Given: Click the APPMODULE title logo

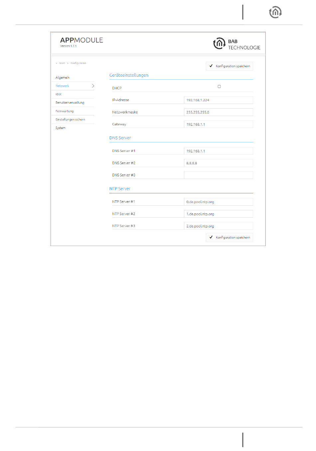Looking at the screenshot, I should (81, 40).
